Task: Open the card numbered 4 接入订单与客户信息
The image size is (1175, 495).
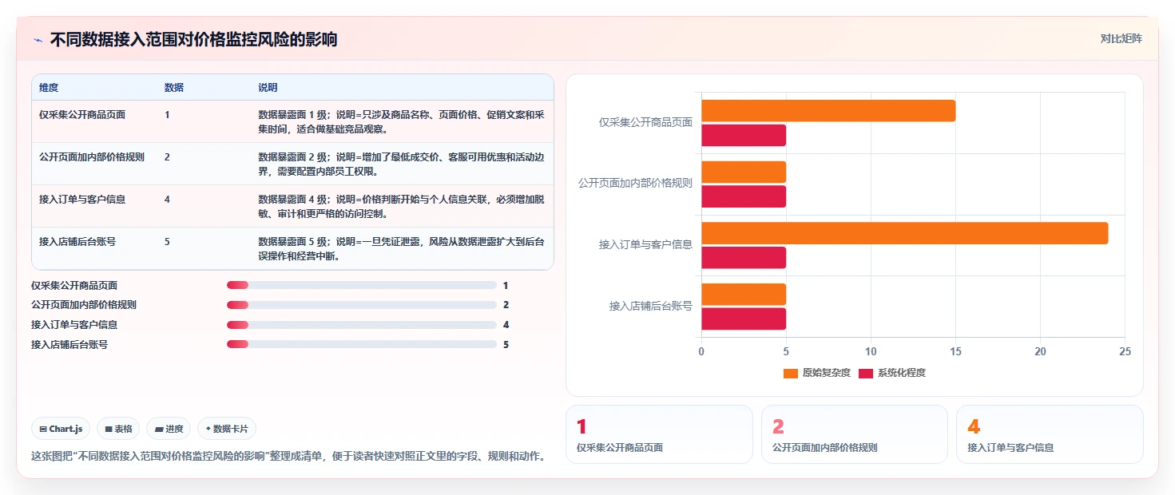Action: 1050,434
